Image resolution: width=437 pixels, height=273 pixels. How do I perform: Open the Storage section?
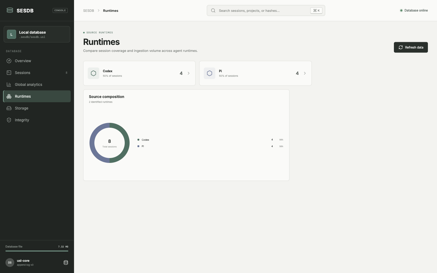(x=37, y=108)
